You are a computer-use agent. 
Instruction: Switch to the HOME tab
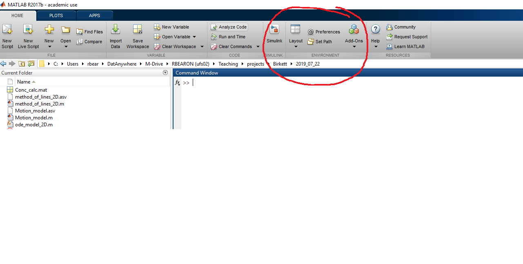18,15
